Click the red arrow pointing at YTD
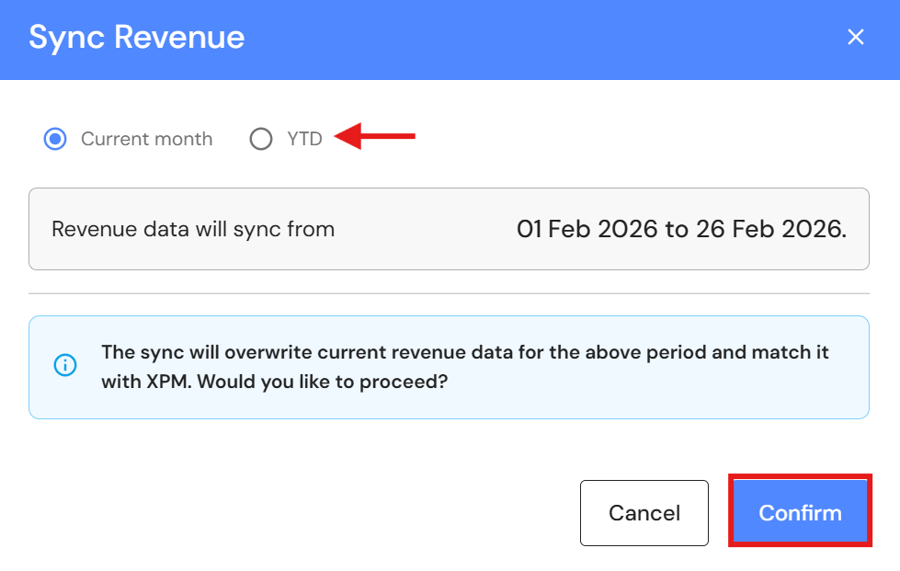This screenshot has width=900, height=571. coord(376,138)
